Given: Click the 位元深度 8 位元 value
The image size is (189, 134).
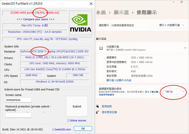Looking at the screenshot, I should 134,67.
